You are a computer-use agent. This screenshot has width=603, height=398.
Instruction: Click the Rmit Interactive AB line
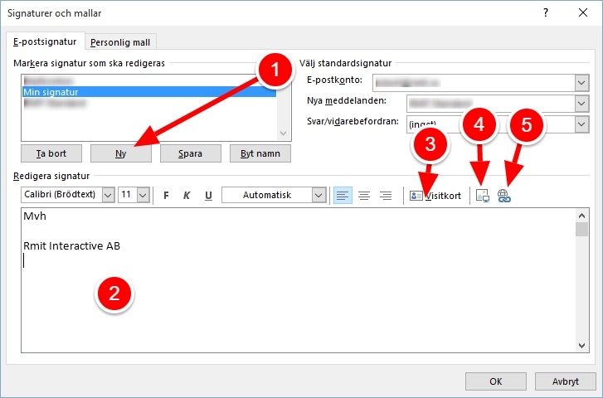pyautogui.click(x=72, y=245)
